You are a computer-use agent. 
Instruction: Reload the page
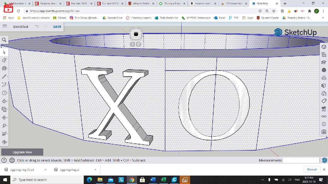[18, 11]
